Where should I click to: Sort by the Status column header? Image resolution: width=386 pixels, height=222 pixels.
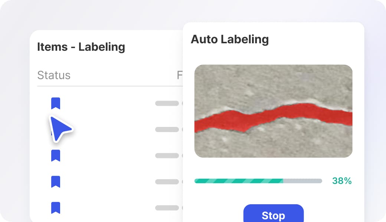pyautogui.click(x=54, y=75)
